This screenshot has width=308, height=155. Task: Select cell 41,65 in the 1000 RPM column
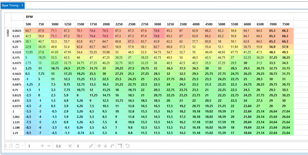pyautogui.click(x=56, y=52)
